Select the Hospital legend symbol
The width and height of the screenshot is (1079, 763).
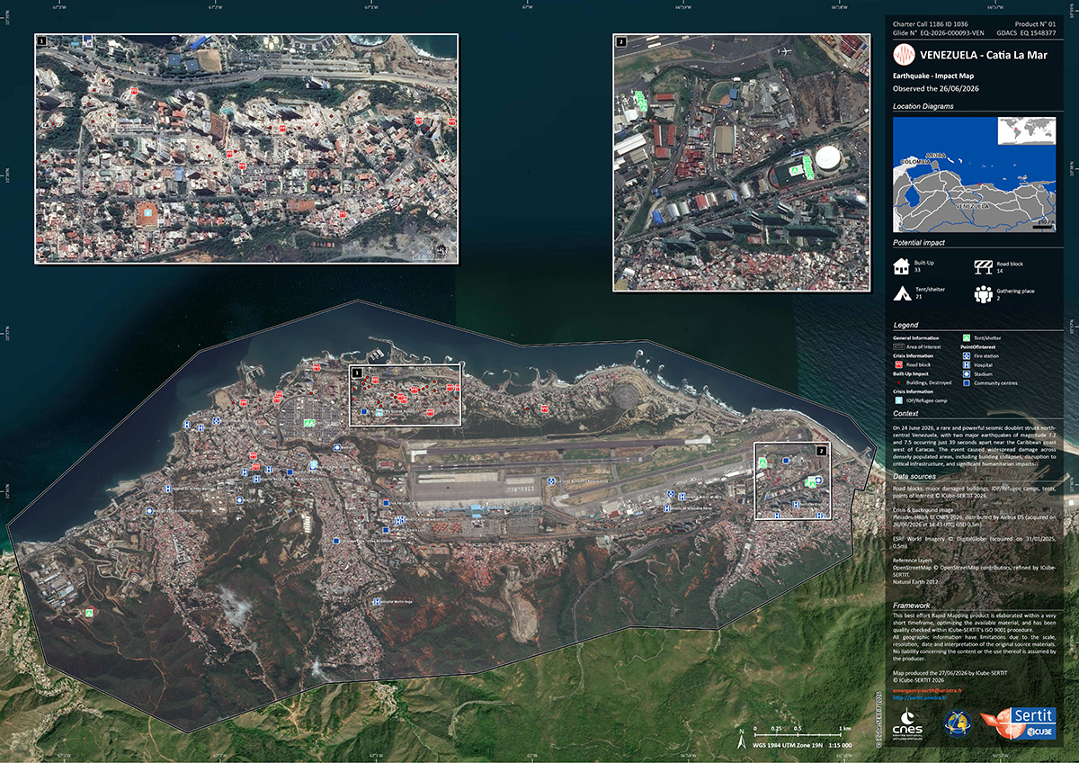point(967,365)
